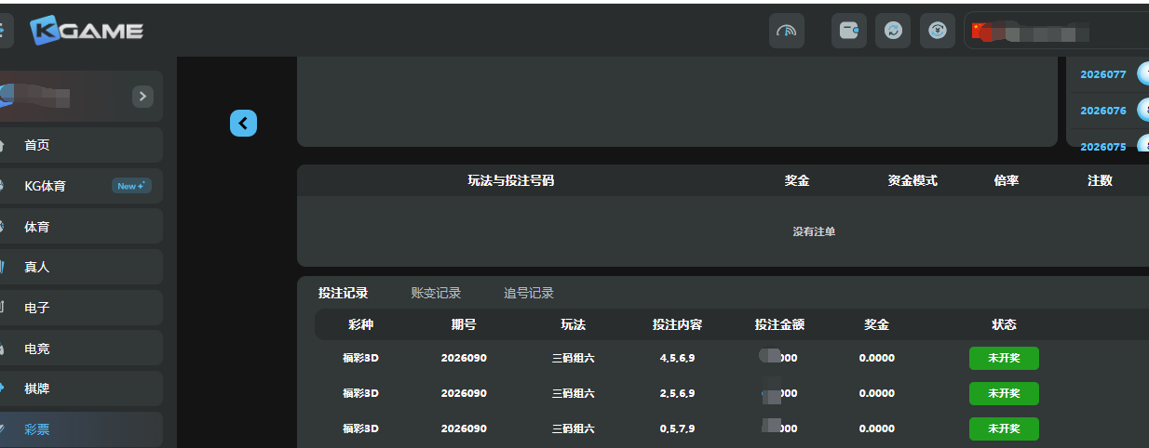Click the upper 奖金 header in bet-slip table

point(797,180)
